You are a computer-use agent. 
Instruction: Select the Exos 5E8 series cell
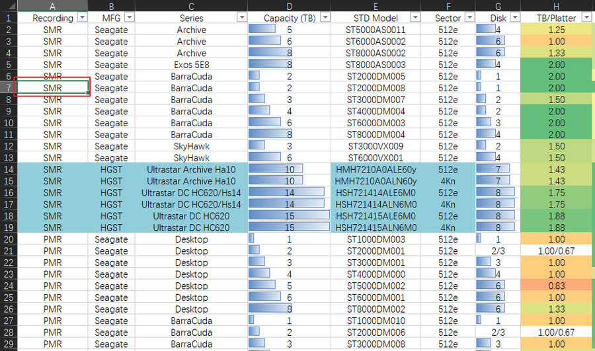point(191,65)
